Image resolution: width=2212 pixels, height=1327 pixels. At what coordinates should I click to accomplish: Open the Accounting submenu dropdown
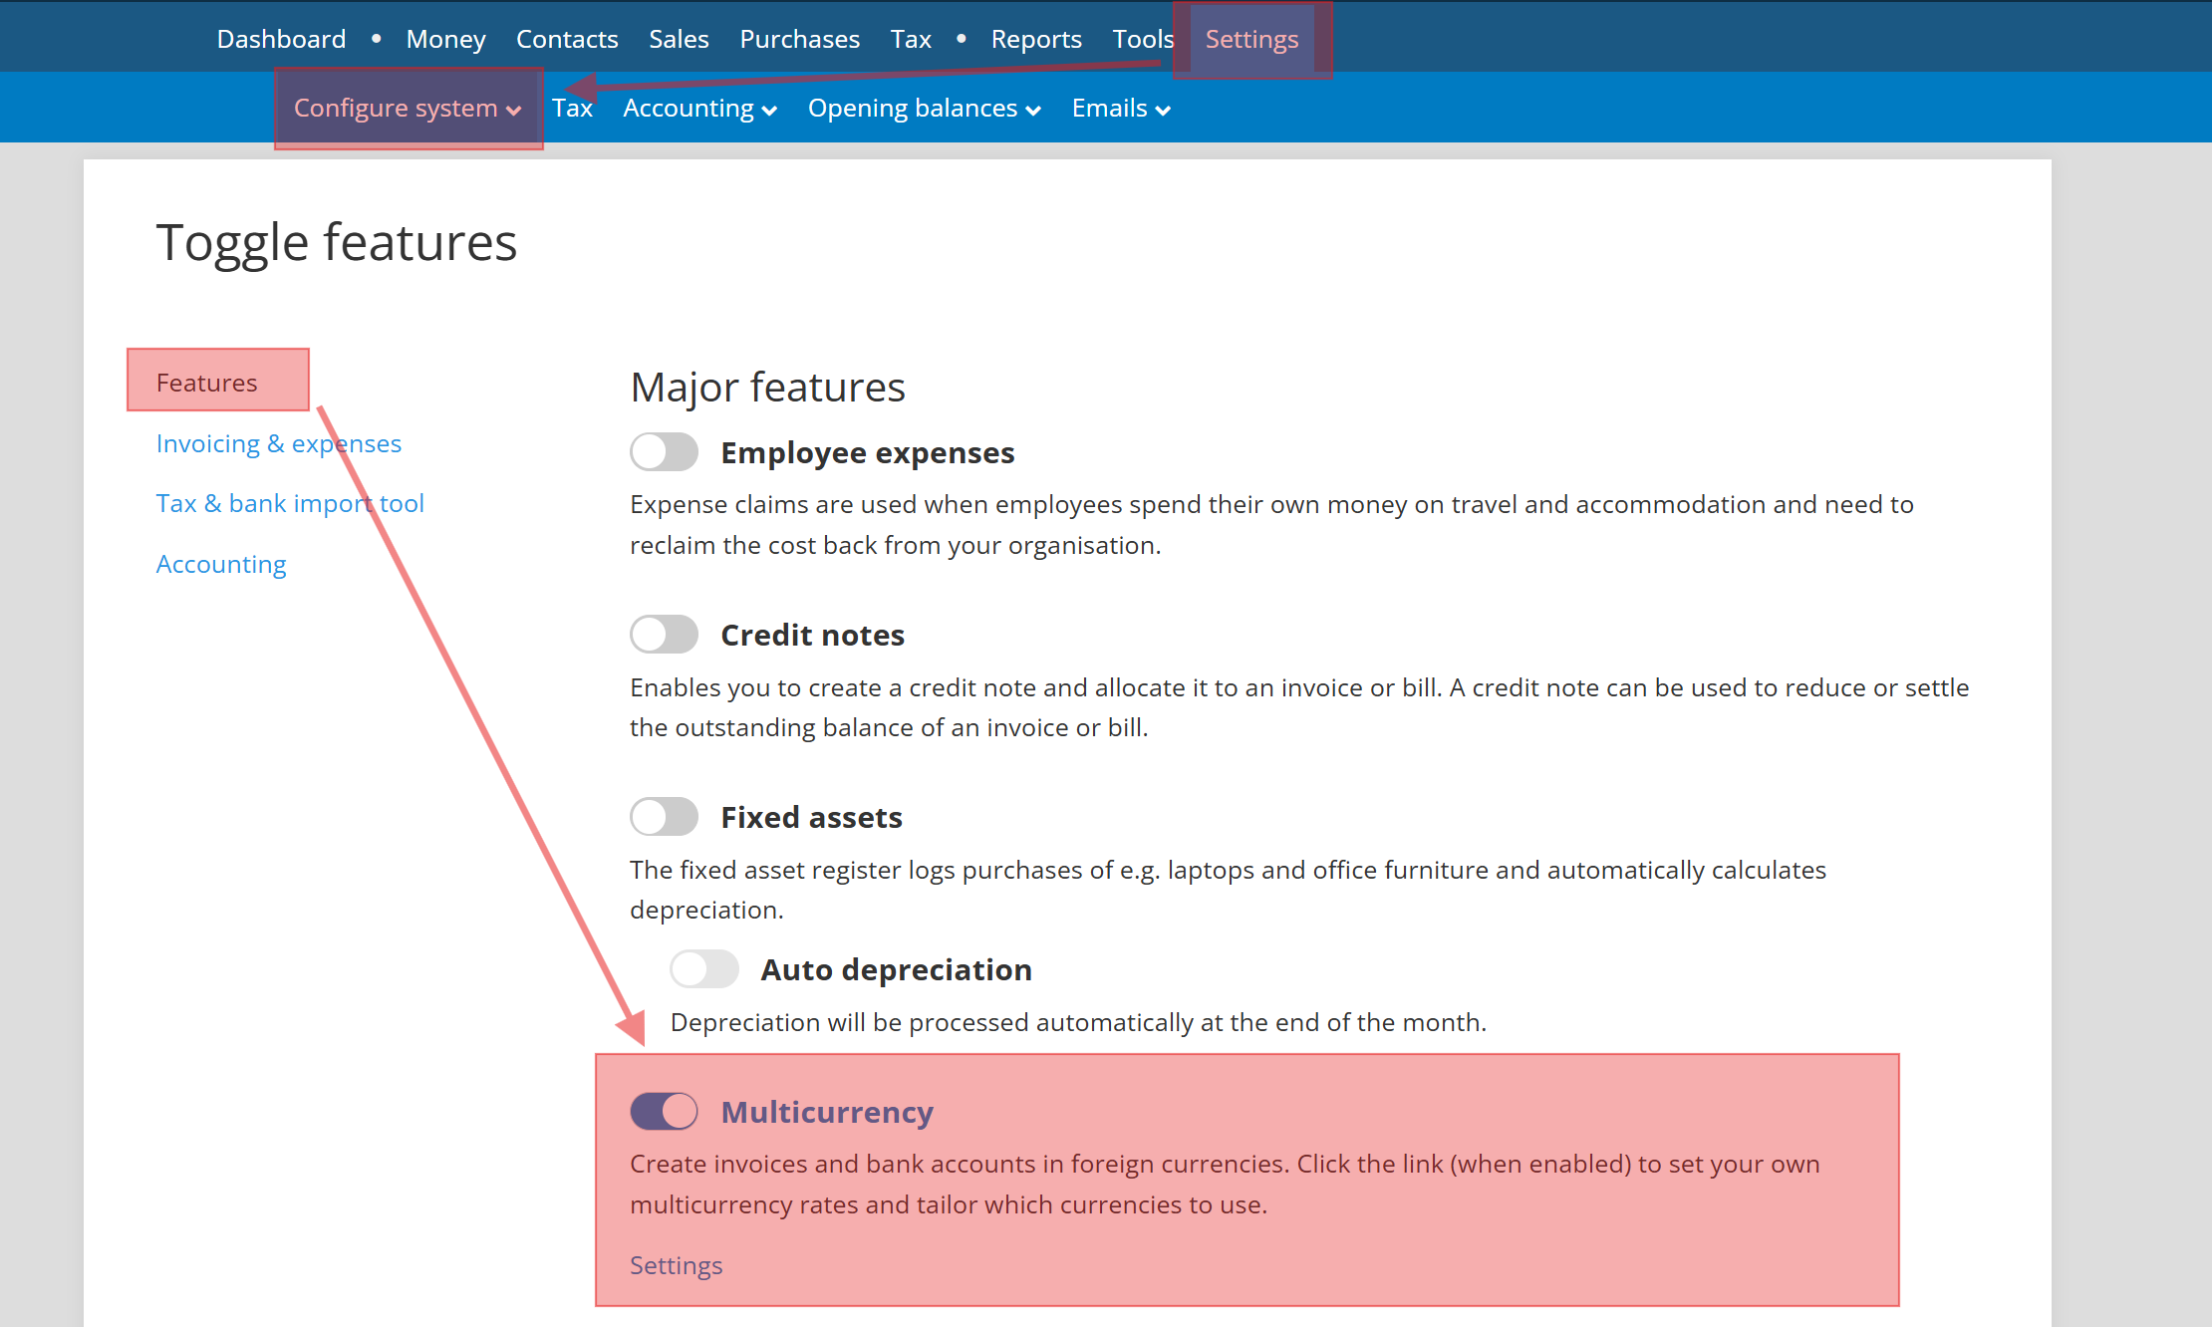(x=699, y=108)
